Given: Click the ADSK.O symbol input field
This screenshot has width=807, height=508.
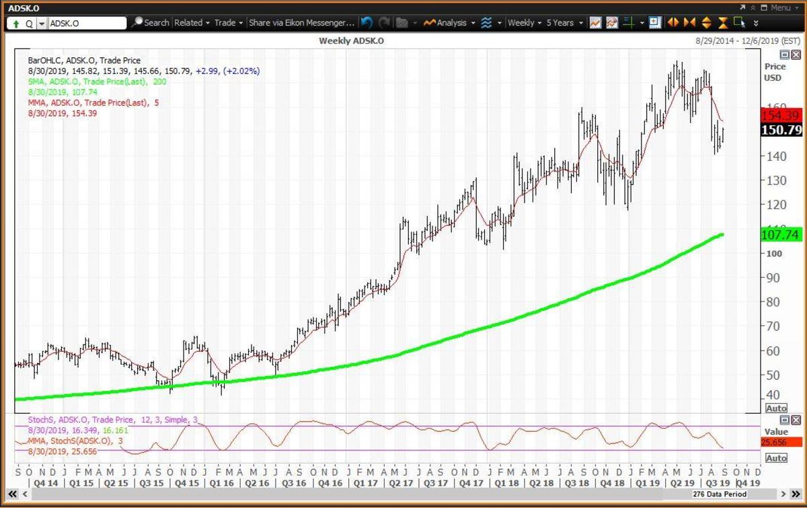Looking at the screenshot, I should click(87, 23).
